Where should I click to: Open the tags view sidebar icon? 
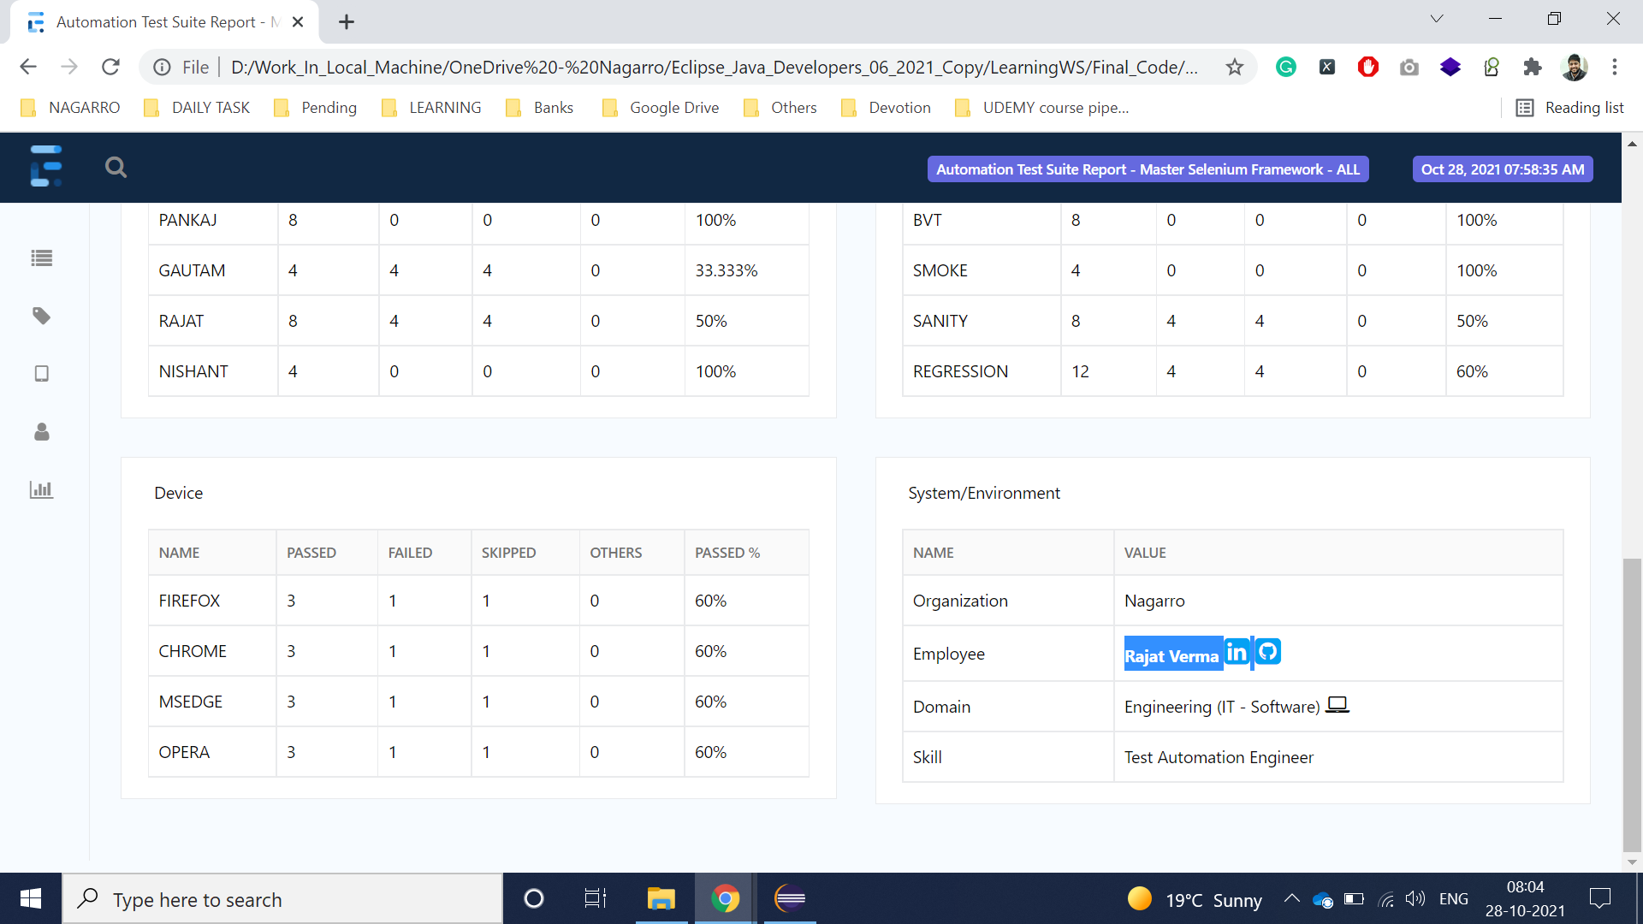pyautogui.click(x=41, y=316)
